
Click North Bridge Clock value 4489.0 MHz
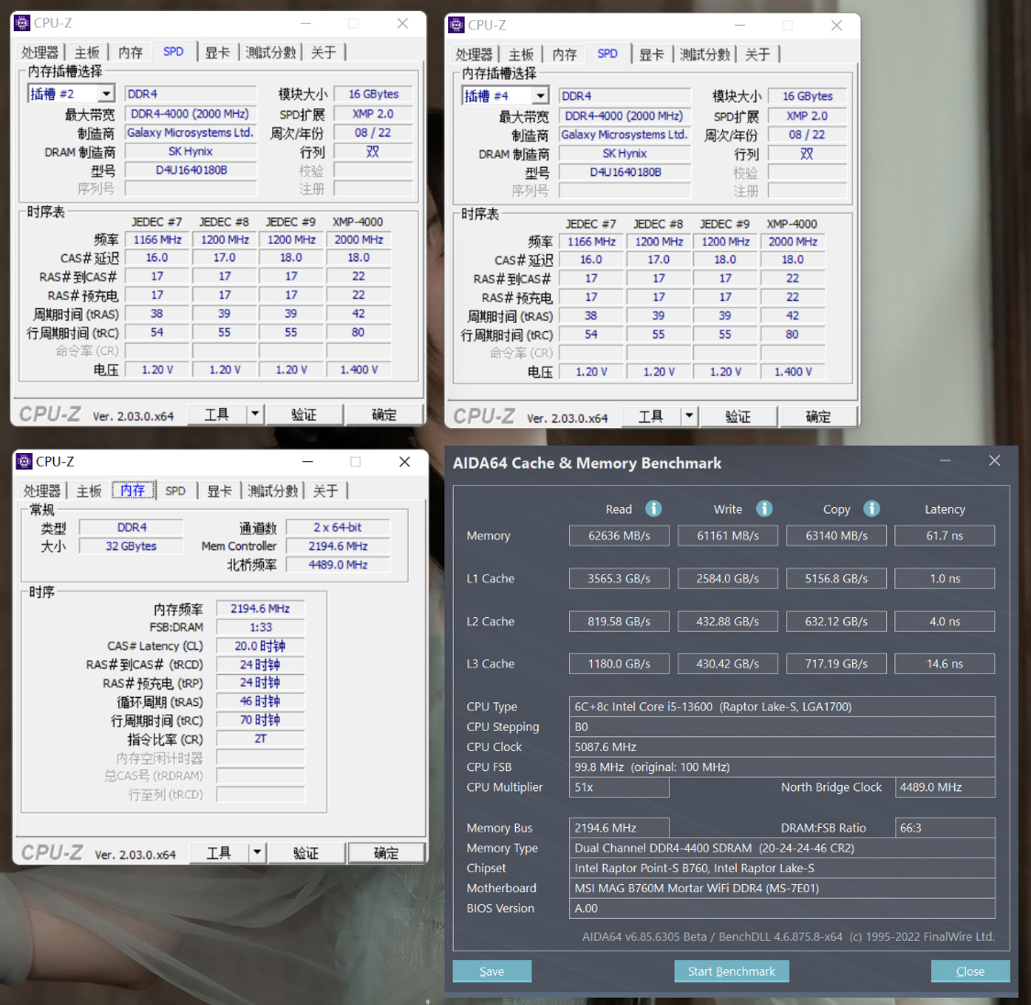945,787
